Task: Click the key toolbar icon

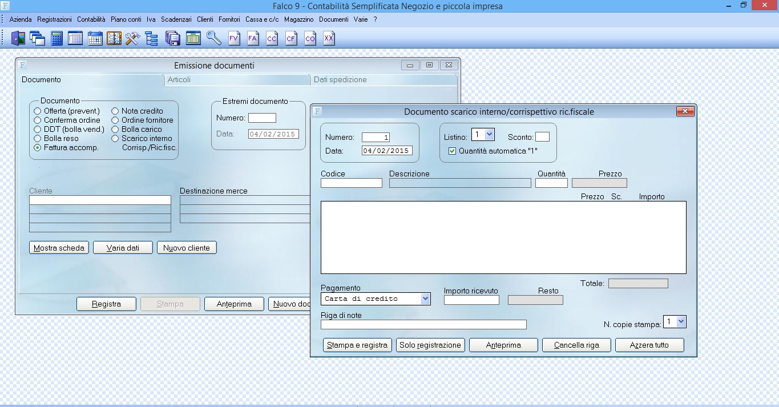Action: click(x=214, y=38)
